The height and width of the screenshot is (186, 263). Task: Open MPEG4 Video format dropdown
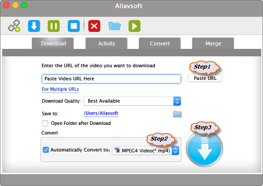click(x=145, y=151)
